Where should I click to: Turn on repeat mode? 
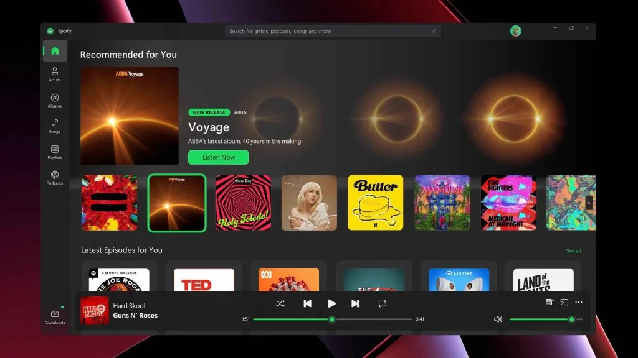(x=381, y=303)
